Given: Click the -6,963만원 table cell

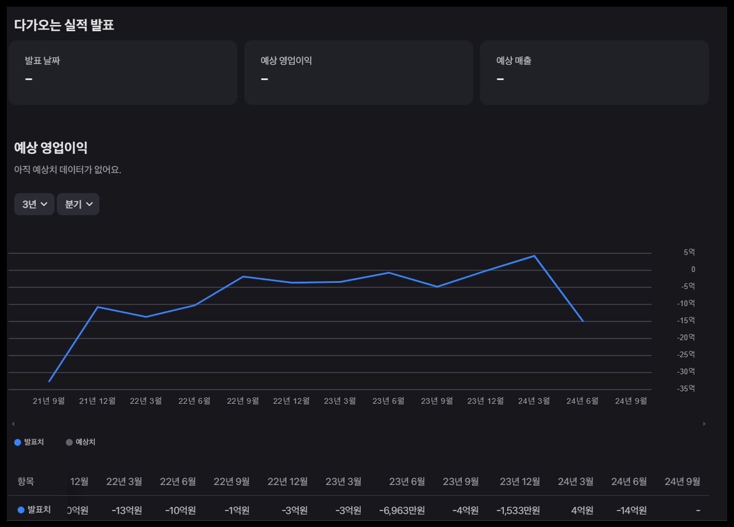Looking at the screenshot, I should coord(402,511).
